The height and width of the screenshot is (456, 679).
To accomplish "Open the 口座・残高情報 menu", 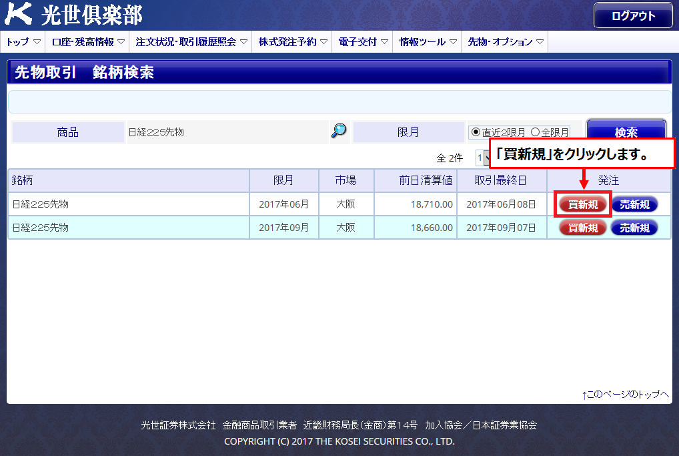I will 87,41.
